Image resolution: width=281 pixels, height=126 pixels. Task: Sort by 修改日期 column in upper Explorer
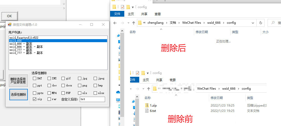(202, 32)
